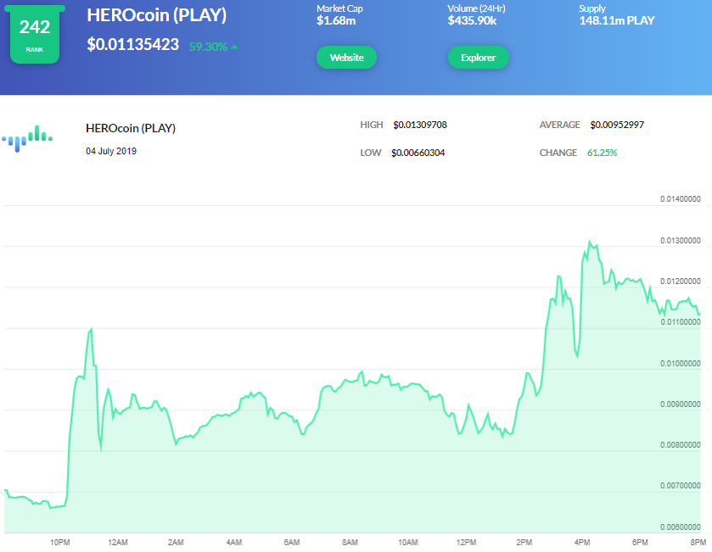Screen dimensions: 712x552
Task: Click the Volume (24Hr) value $435.90k
Action: (472, 20)
